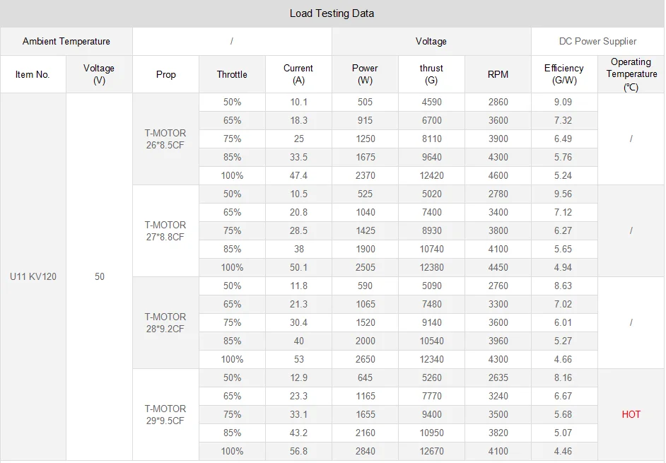Click the T-MOTOR 27*8.8CF prop cell
The width and height of the screenshot is (666, 463).
(165, 230)
